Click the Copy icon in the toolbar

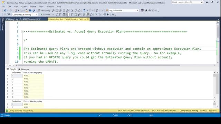pos(76,11)
